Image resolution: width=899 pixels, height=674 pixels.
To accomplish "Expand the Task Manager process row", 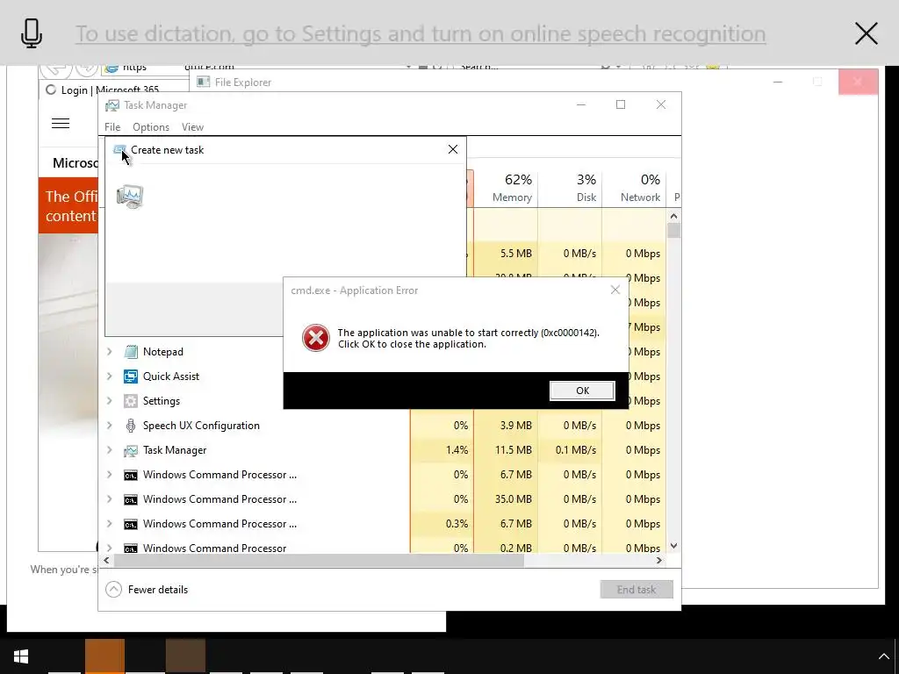I will pos(110,450).
